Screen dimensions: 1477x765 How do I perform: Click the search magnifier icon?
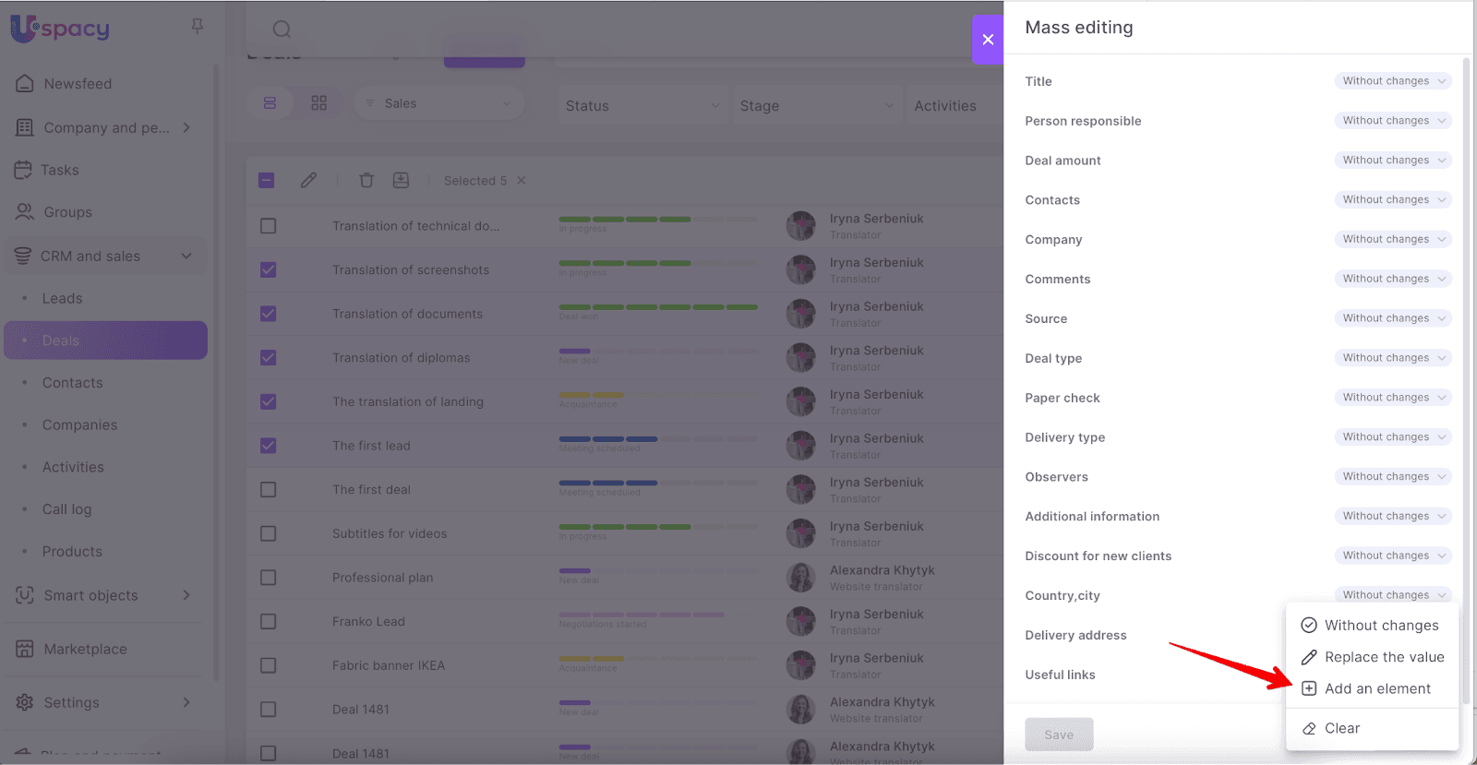click(x=282, y=30)
